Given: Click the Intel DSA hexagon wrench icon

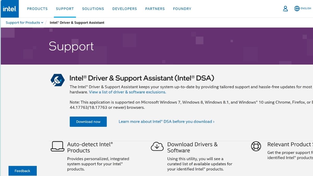Looking at the screenshot, I should [57, 80].
